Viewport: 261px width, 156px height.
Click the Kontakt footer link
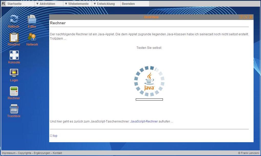pos(57,153)
